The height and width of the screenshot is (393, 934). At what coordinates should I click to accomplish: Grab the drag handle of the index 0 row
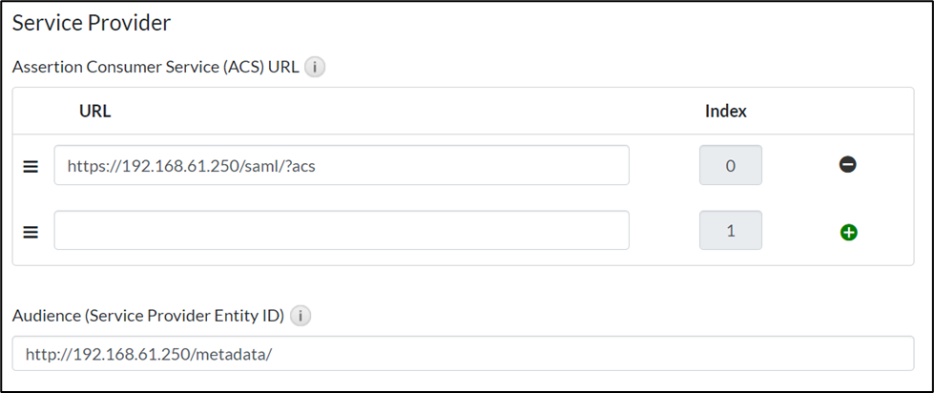point(31,166)
